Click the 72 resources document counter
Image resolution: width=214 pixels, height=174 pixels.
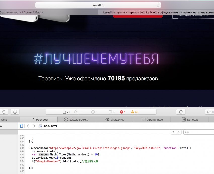pyautogui.click(x=66, y=112)
